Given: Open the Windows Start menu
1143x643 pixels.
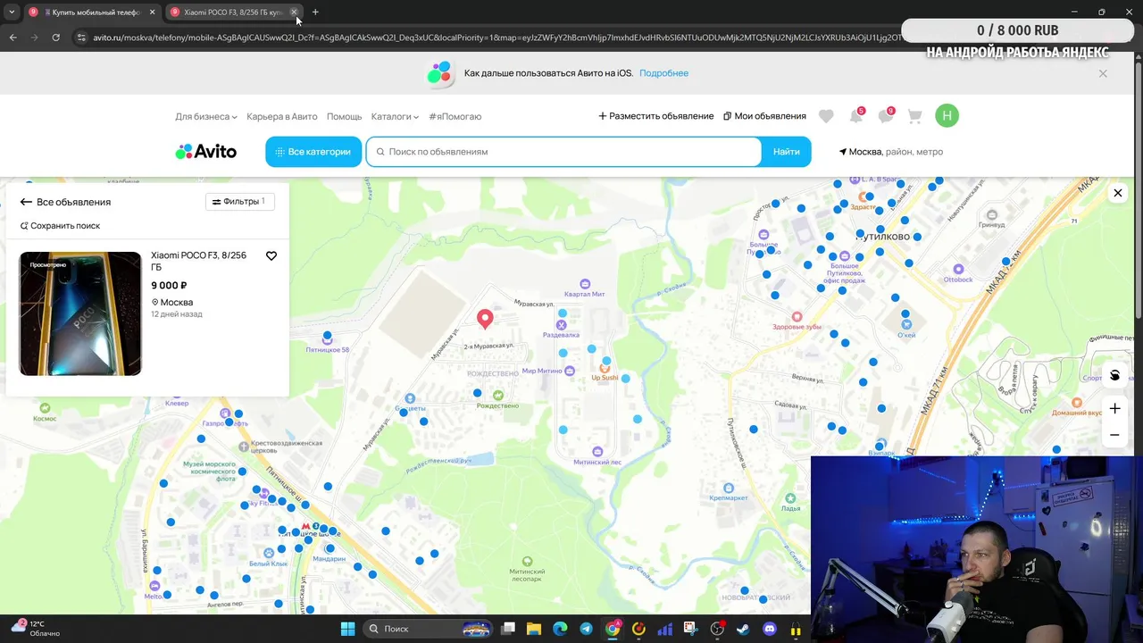Looking at the screenshot, I should click(347, 629).
